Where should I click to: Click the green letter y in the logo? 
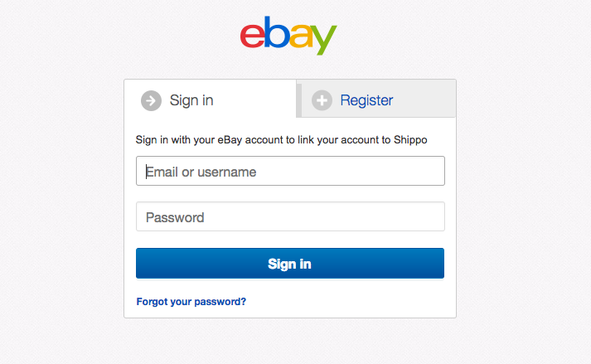point(324,40)
